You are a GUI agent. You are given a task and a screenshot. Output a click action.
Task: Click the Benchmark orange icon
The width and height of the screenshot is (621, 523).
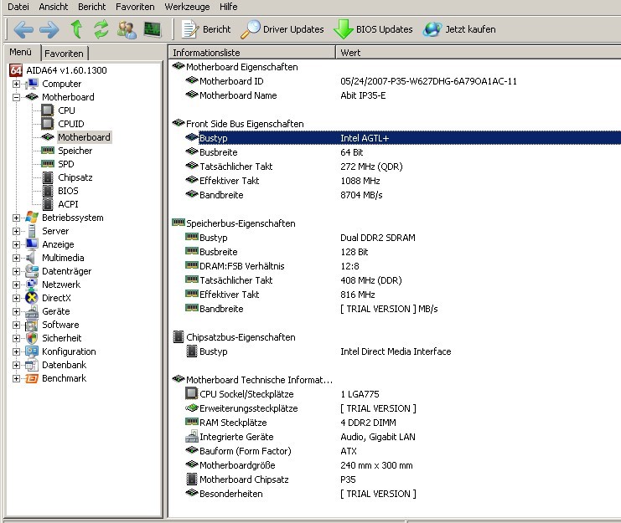[32, 379]
